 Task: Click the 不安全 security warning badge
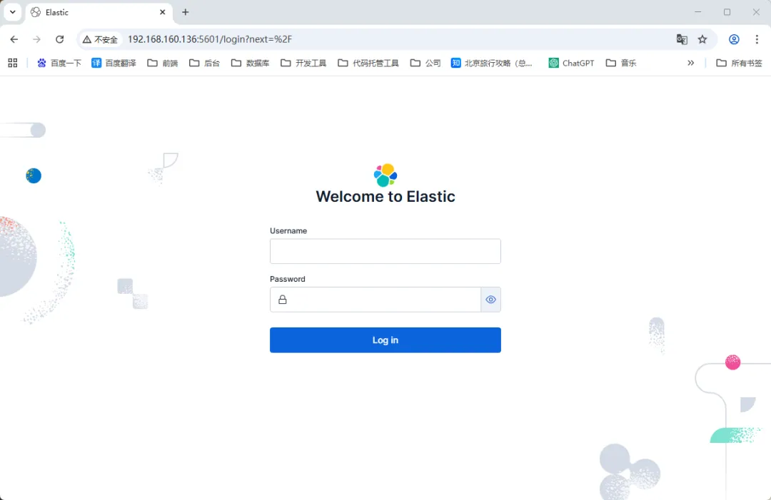point(101,39)
